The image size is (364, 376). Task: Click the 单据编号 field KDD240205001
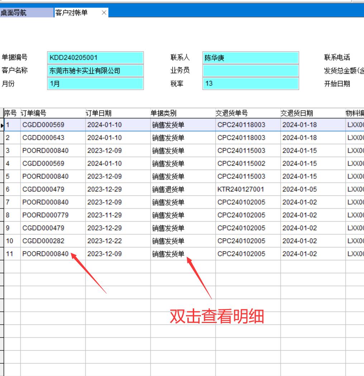95,58
